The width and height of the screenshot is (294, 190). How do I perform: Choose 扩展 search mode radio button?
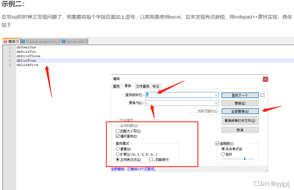tap(118, 154)
